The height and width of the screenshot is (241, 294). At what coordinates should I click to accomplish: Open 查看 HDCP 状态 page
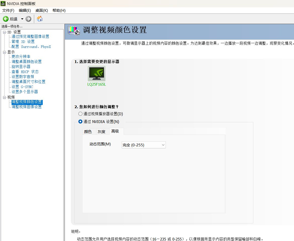25,72
